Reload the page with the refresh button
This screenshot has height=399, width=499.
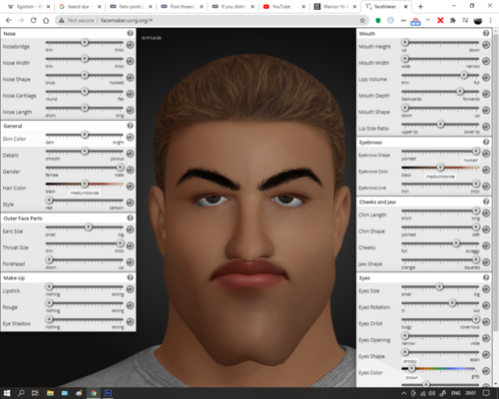point(33,20)
